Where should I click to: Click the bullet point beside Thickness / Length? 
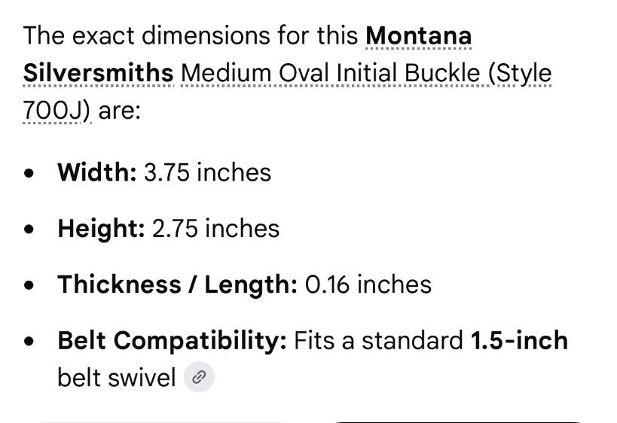[x=29, y=285]
